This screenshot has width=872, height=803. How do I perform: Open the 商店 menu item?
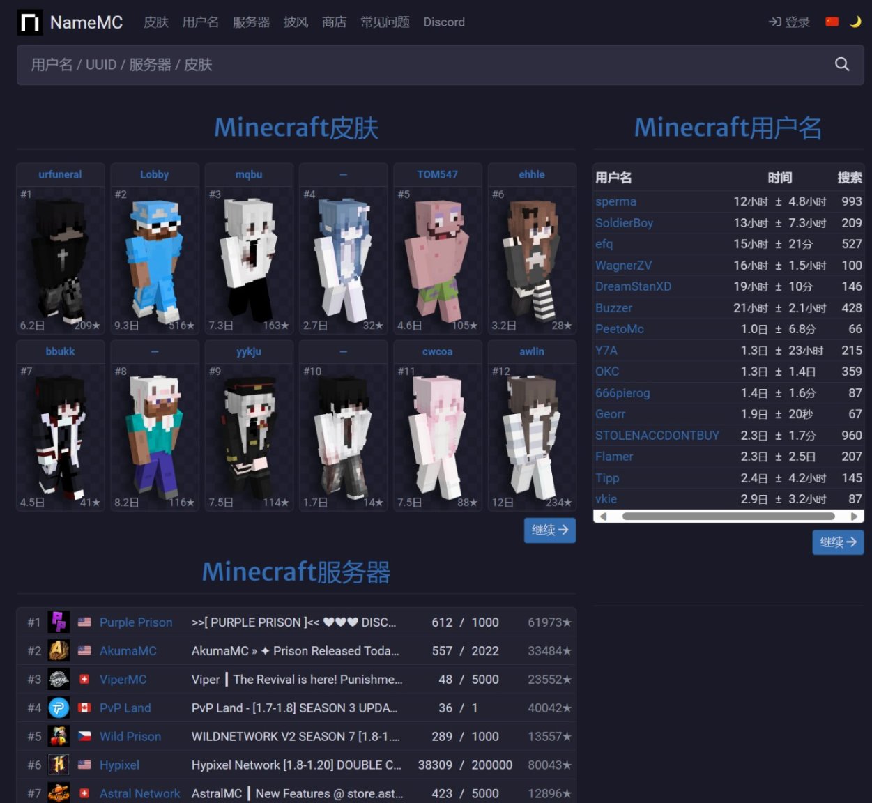[334, 22]
